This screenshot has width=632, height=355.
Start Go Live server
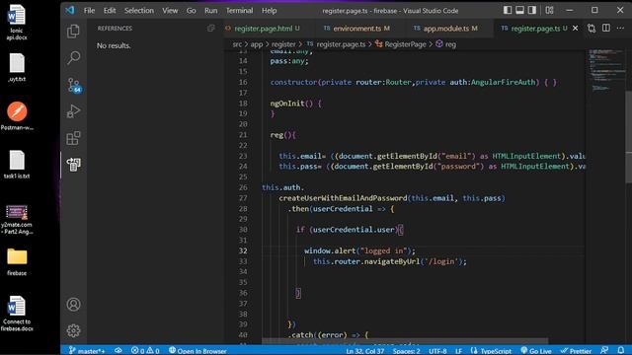(x=535, y=351)
